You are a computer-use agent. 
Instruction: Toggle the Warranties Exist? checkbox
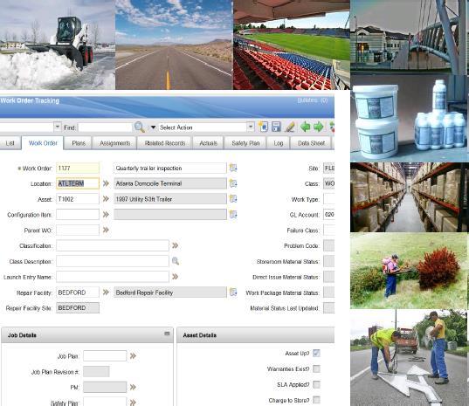tap(316, 369)
